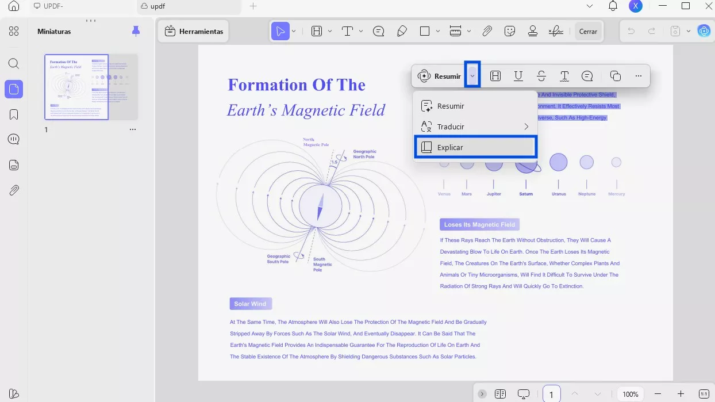The width and height of the screenshot is (715, 402).
Task: Zoom in with the plus button
Action: tap(681, 394)
